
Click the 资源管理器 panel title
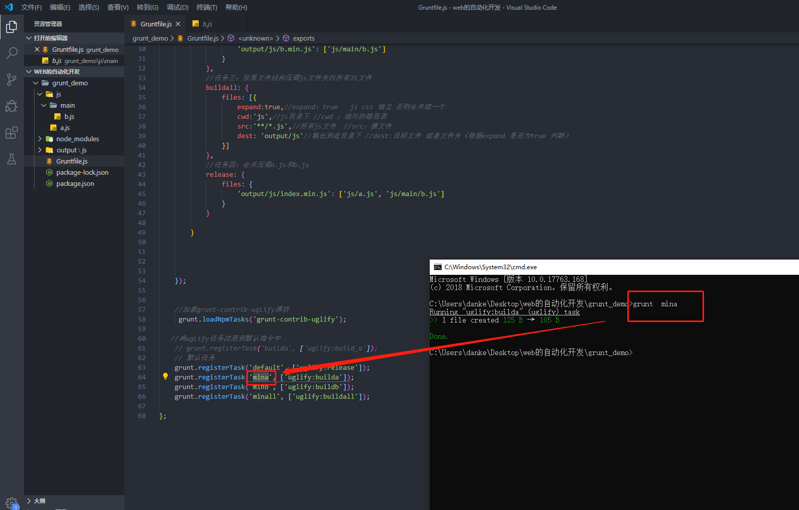[48, 24]
